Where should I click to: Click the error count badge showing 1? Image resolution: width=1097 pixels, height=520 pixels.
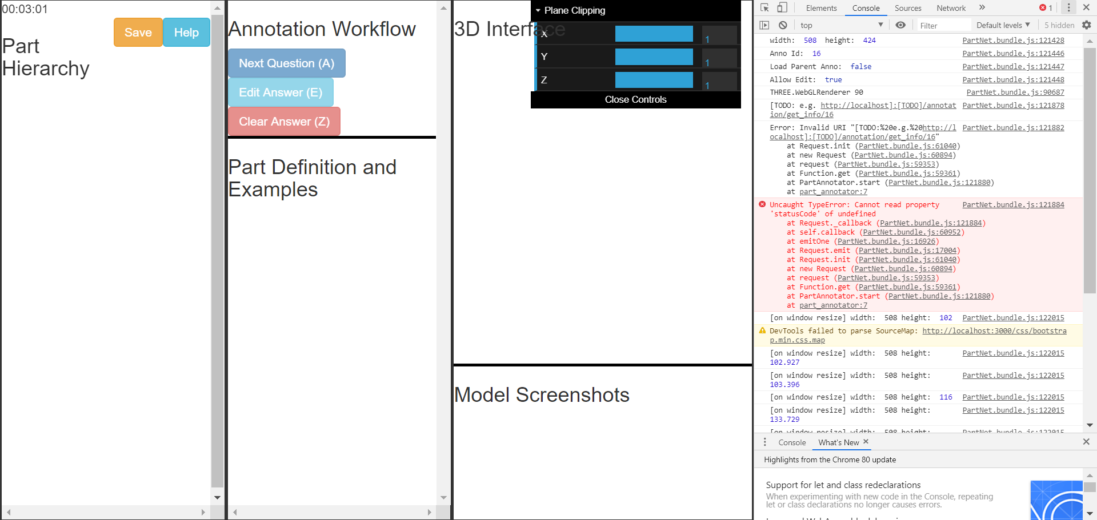(1046, 8)
